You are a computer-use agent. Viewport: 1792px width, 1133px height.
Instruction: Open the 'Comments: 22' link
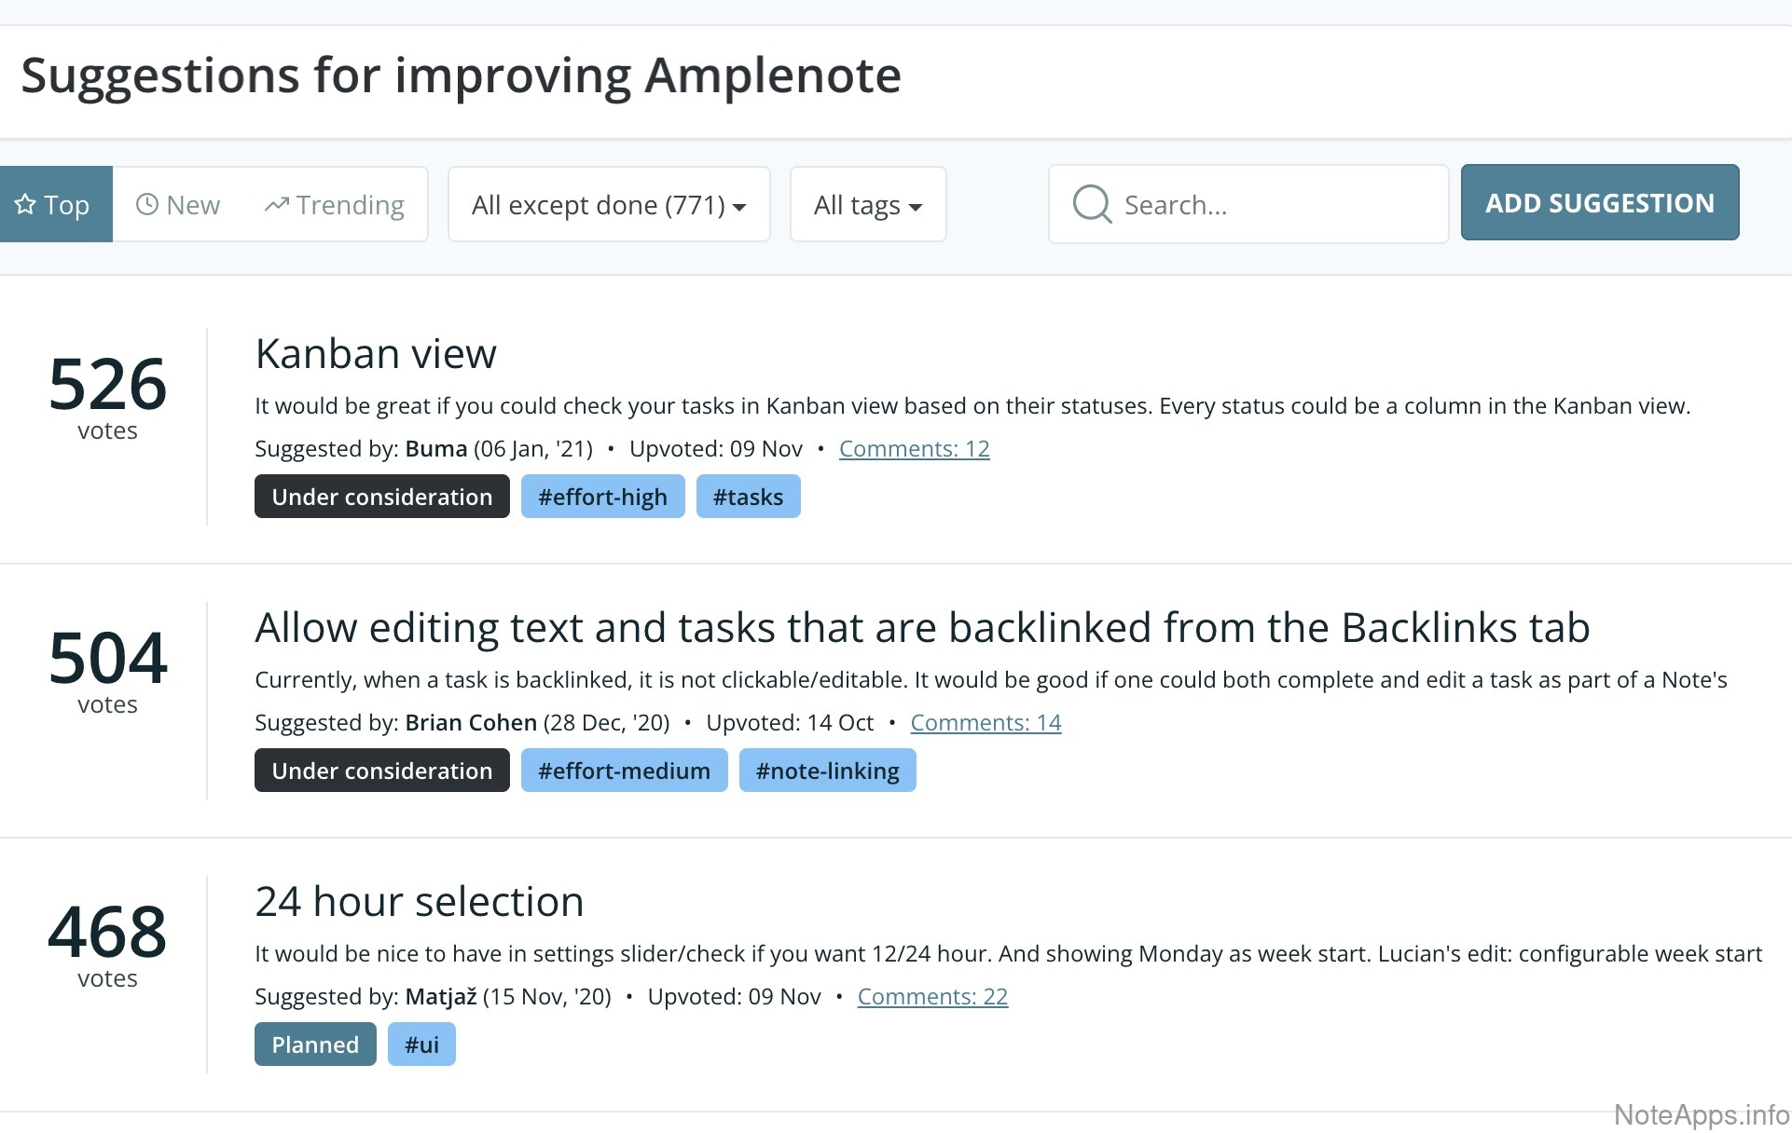coord(932,997)
